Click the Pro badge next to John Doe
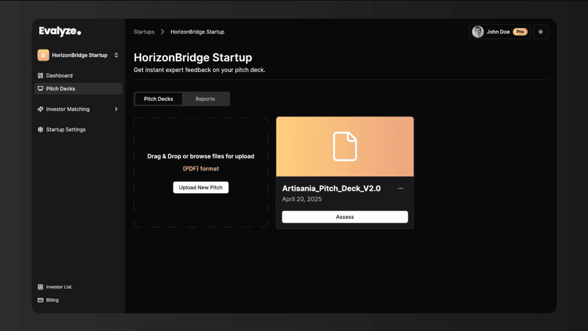Screen dimensions: 588x331 [520, 32]
